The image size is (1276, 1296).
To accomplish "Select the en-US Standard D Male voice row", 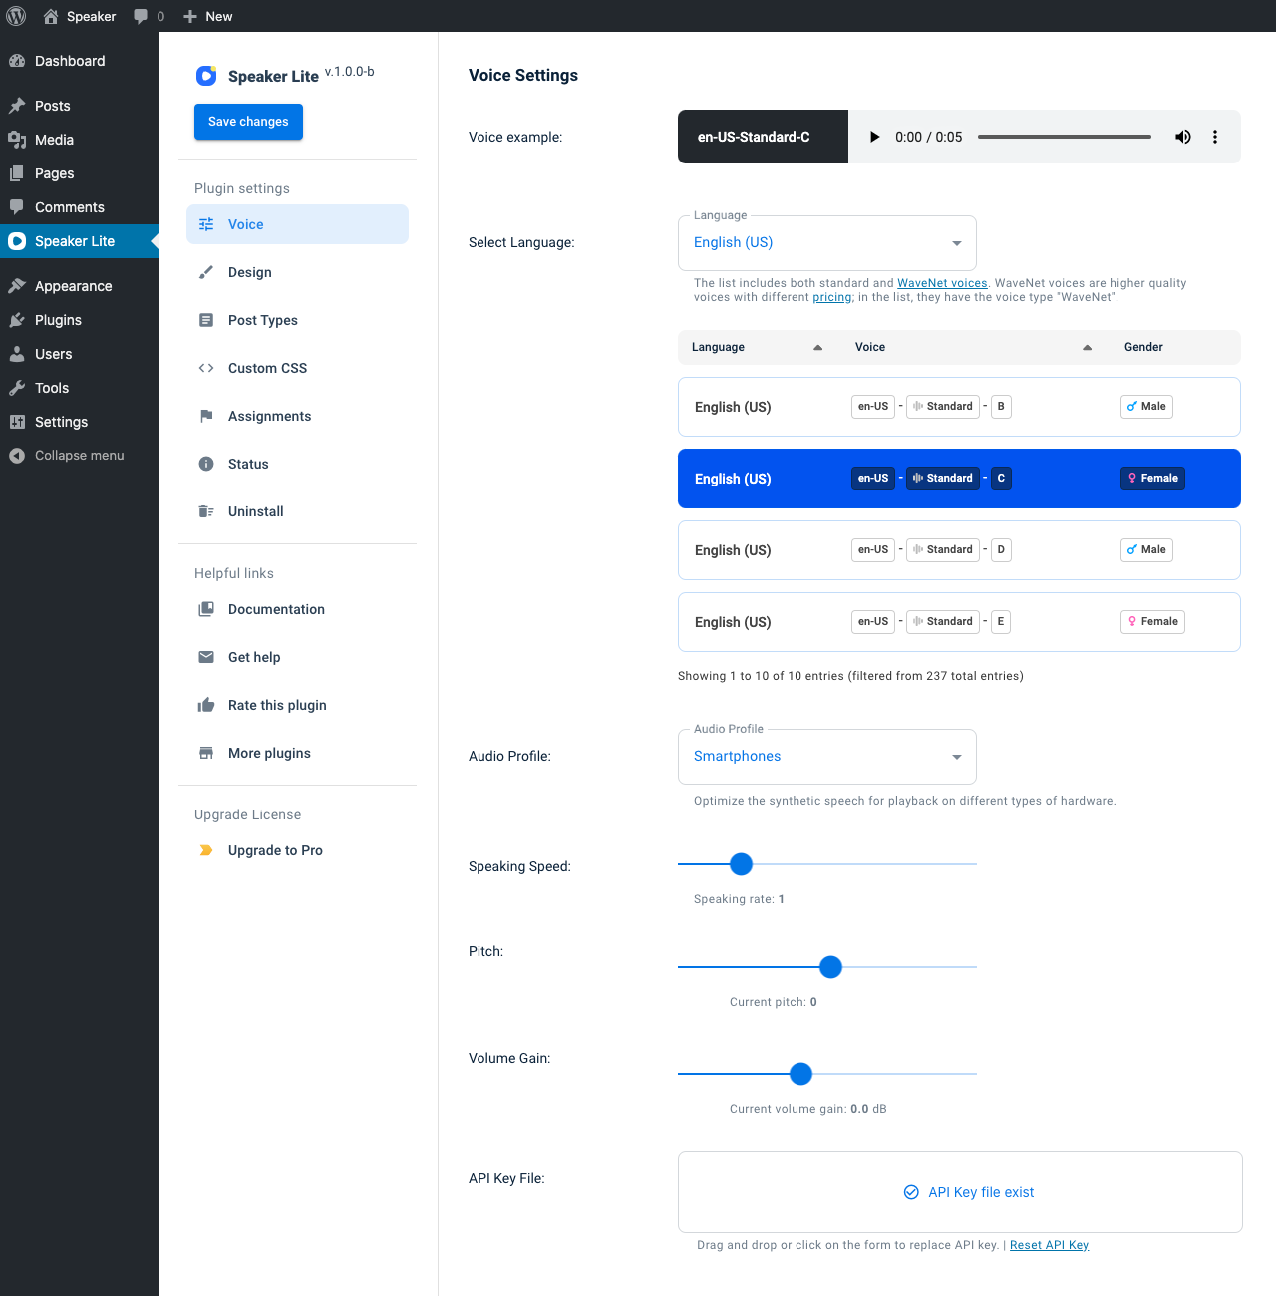I will point(959,550).
